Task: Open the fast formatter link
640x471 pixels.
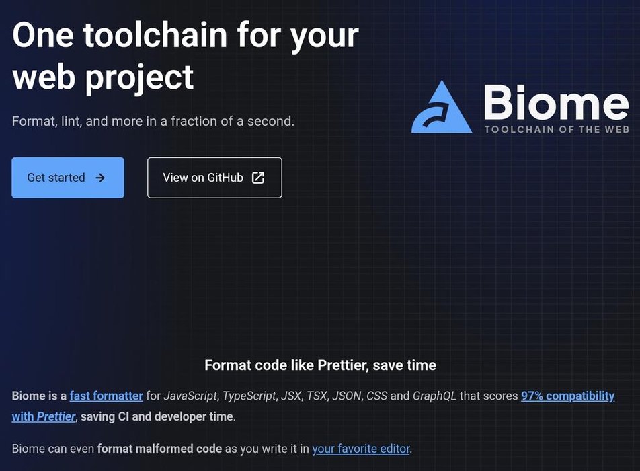Action: pyautogui.click(x=106, y=396)
